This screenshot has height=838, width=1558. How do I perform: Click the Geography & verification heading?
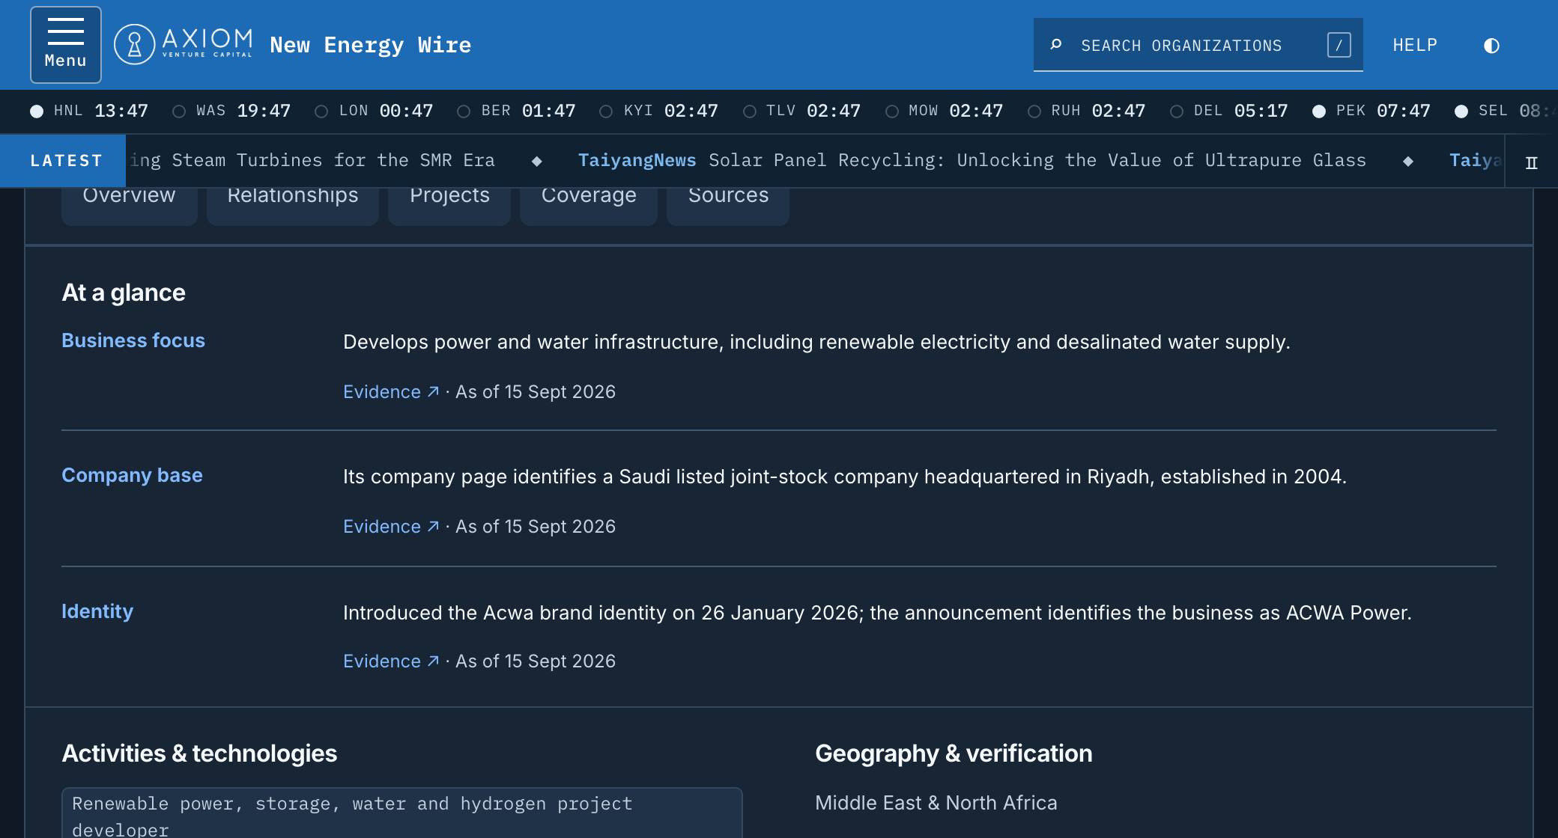coord(954,753)
